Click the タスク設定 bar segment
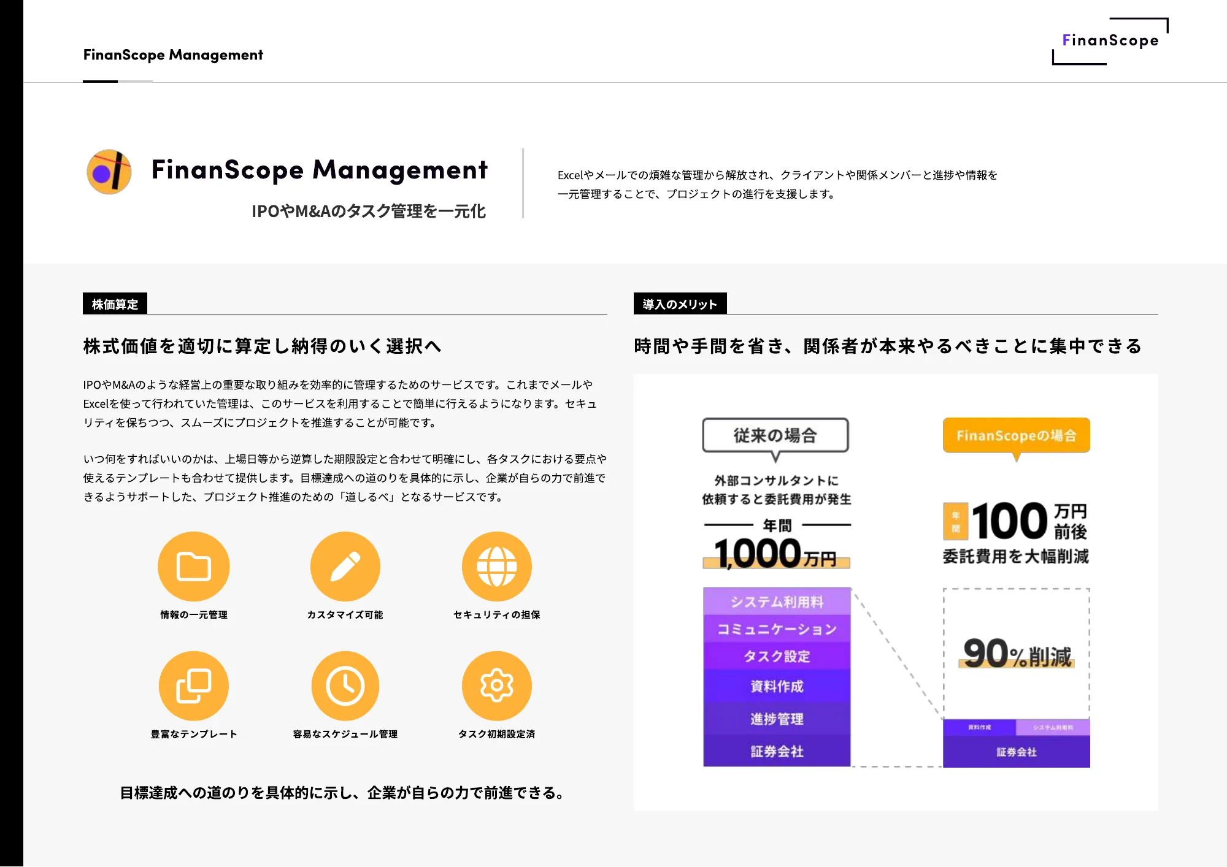This screenshot has width=1227, height=867. tap(777, 656)
